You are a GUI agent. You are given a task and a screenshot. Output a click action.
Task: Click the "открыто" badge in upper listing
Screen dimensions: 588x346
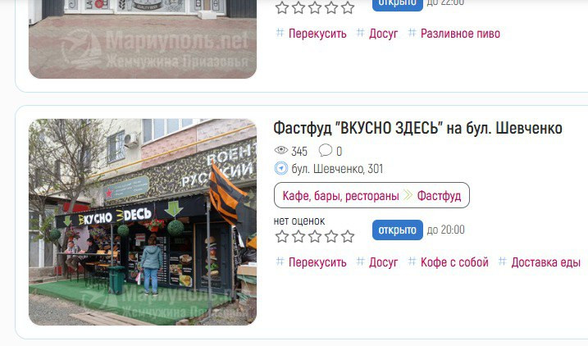point(398,4)
